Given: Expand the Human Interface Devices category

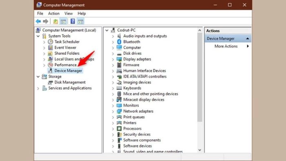Looking at the screenshot, I should 113,71.
